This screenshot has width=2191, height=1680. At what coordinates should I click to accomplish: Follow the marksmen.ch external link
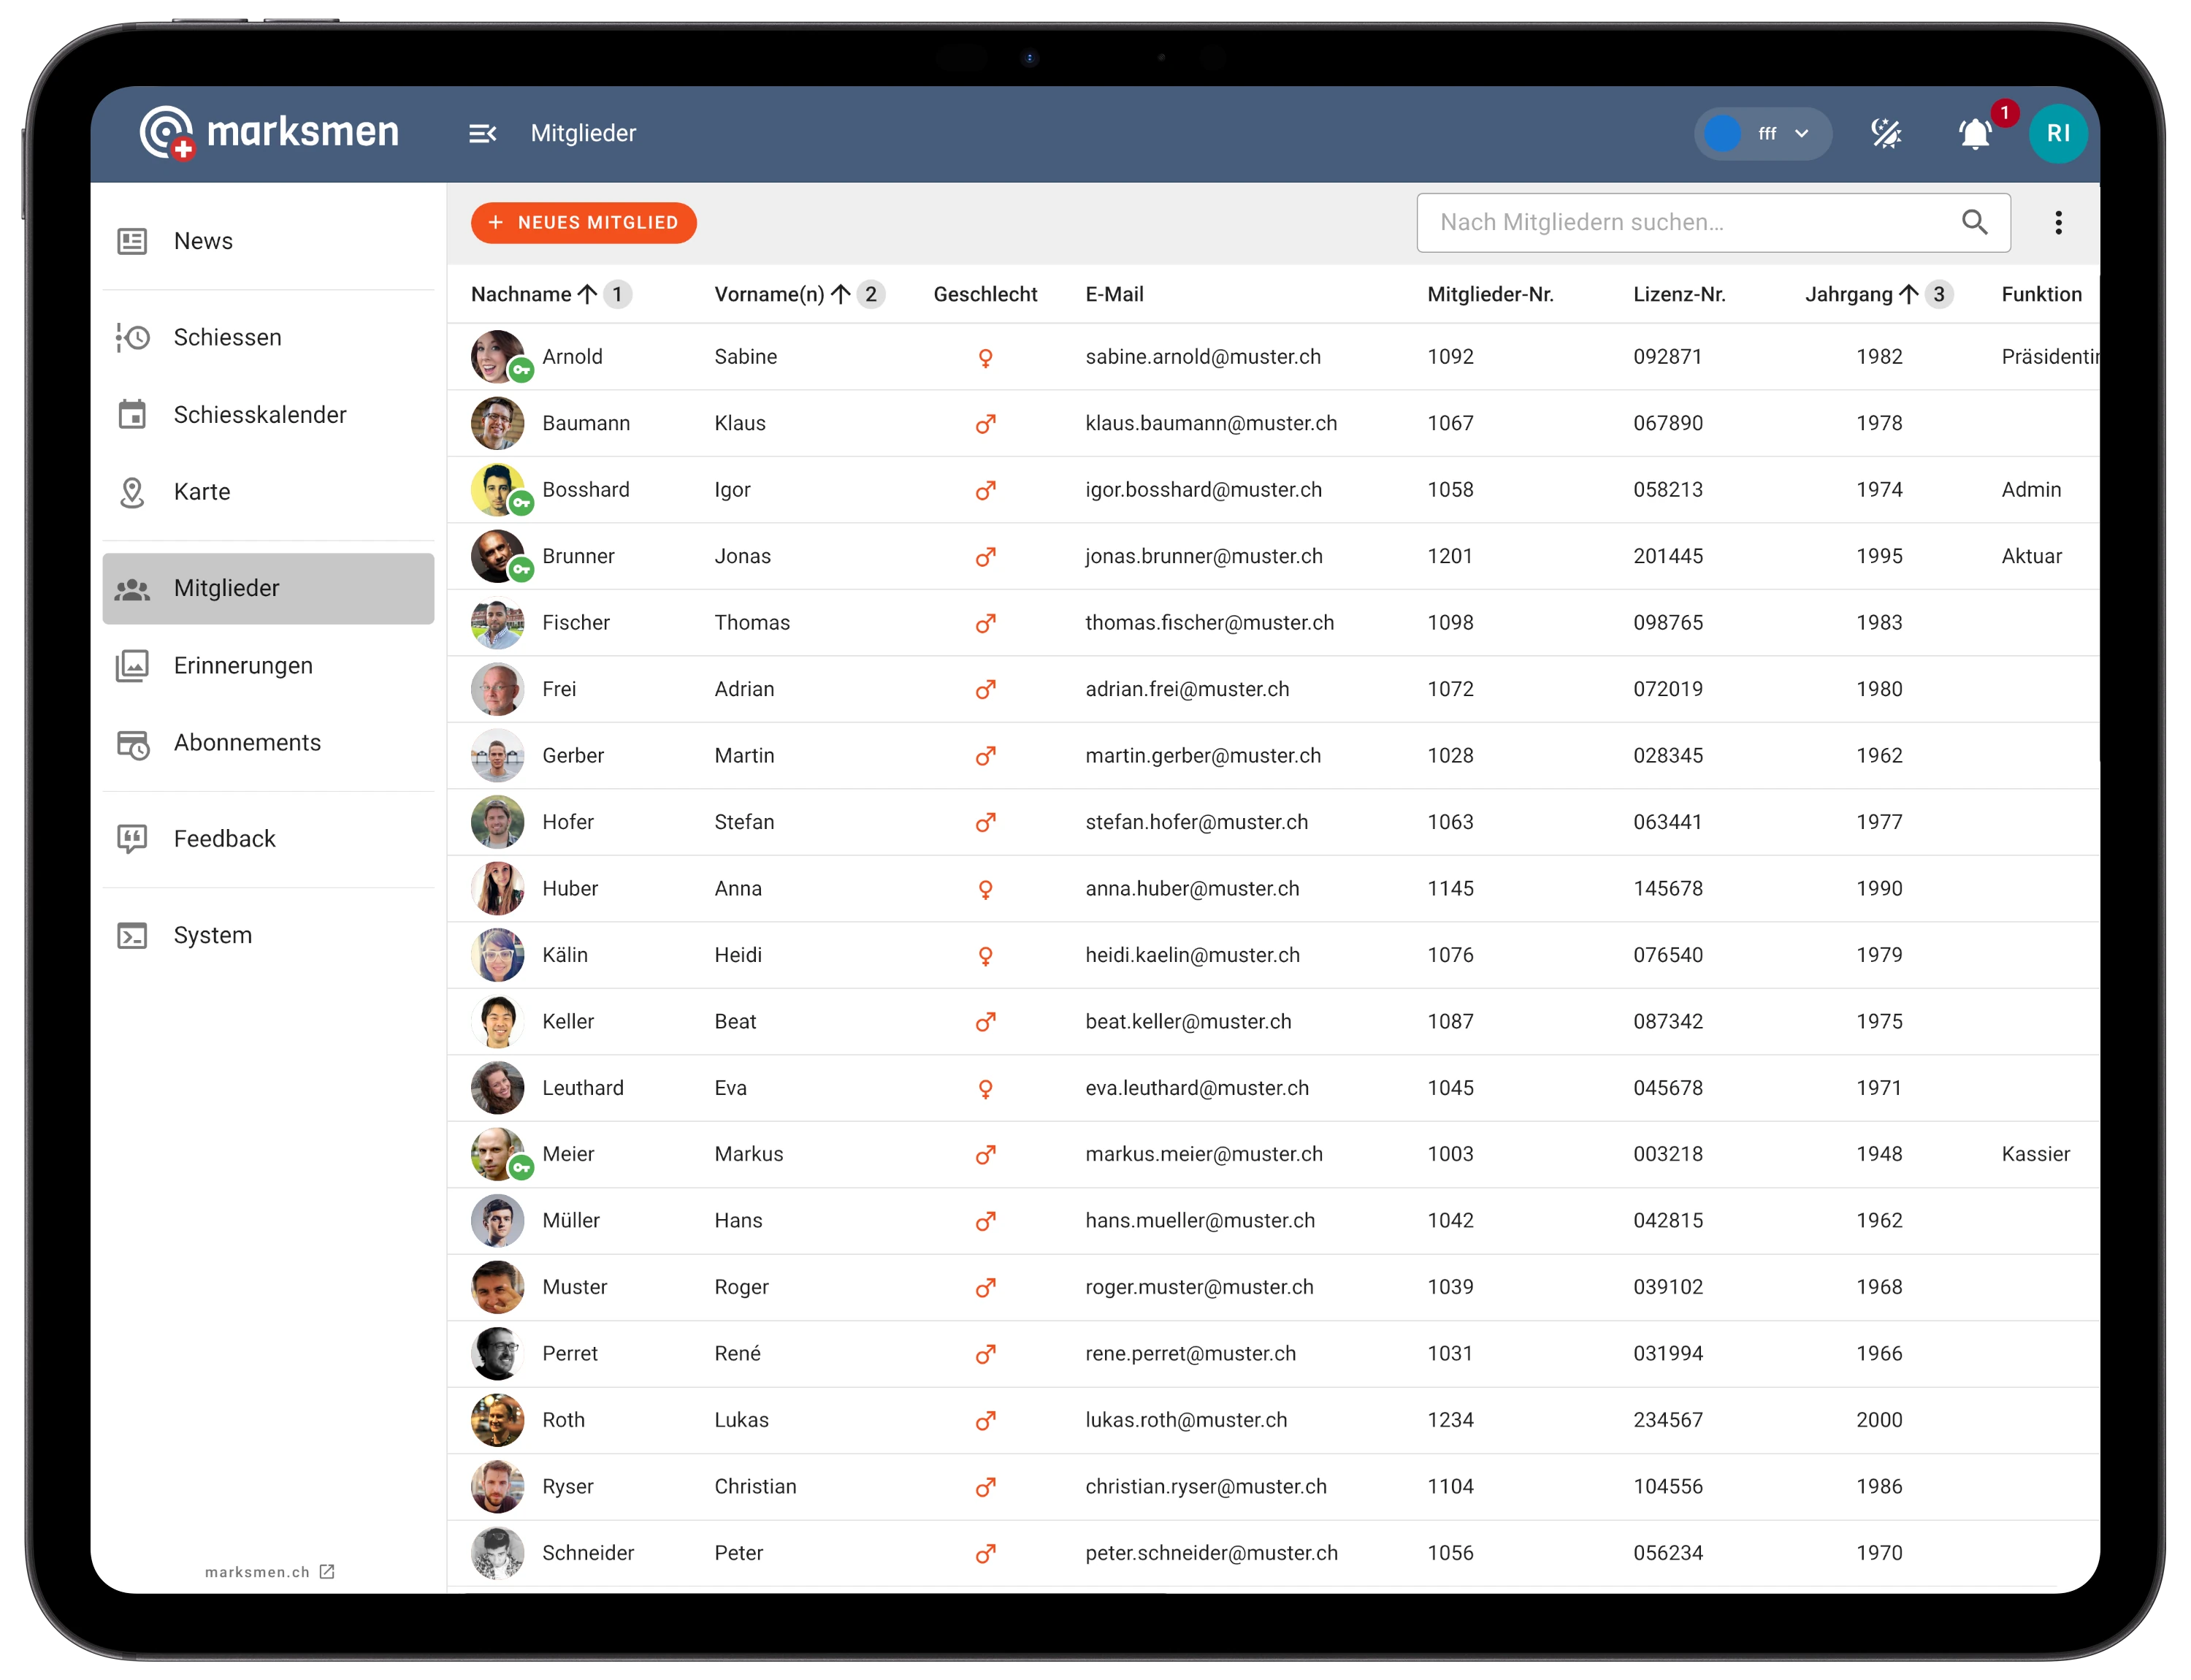coord(269,1571)
